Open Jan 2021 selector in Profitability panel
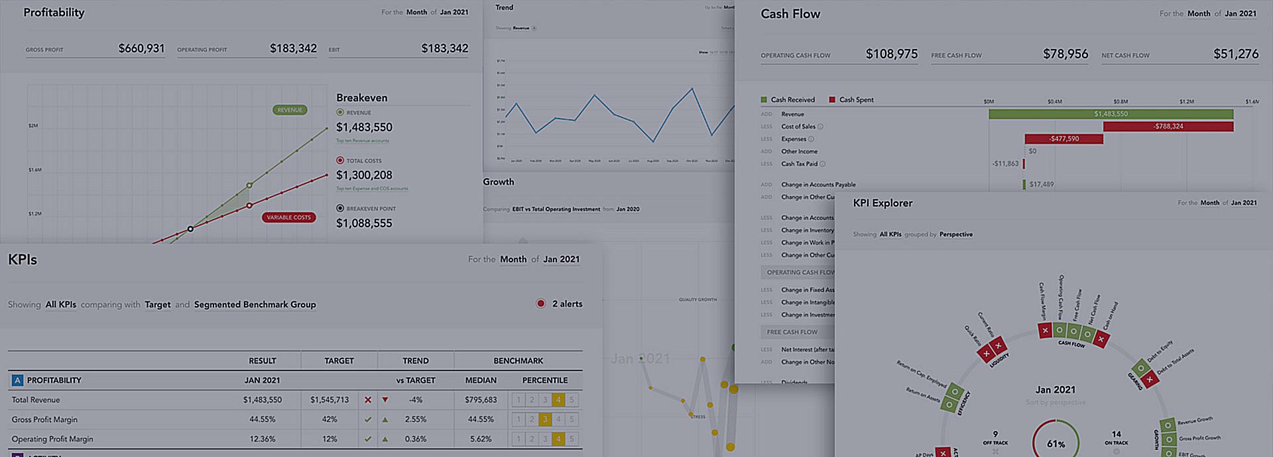The width and height of the screenshot is (1273, 457). (454, 12)
